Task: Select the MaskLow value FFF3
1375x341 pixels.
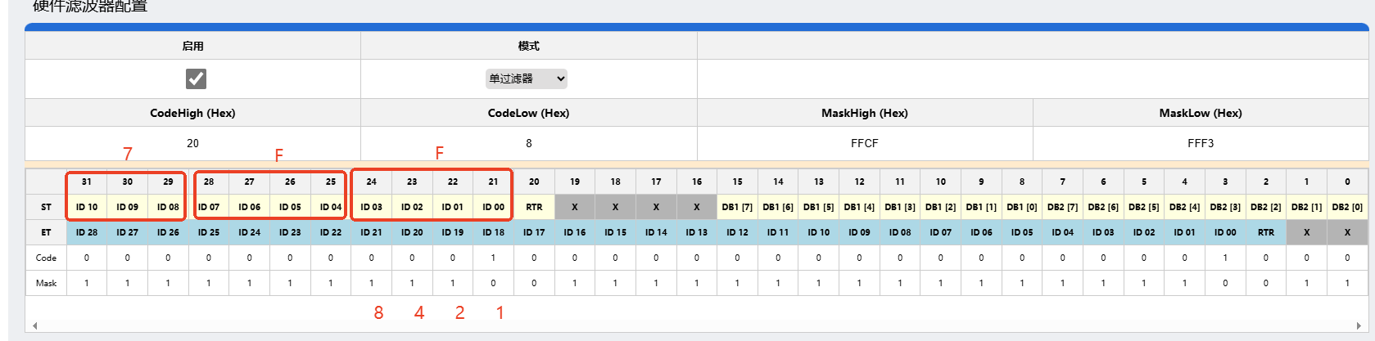Action: tap(1200, 143)
